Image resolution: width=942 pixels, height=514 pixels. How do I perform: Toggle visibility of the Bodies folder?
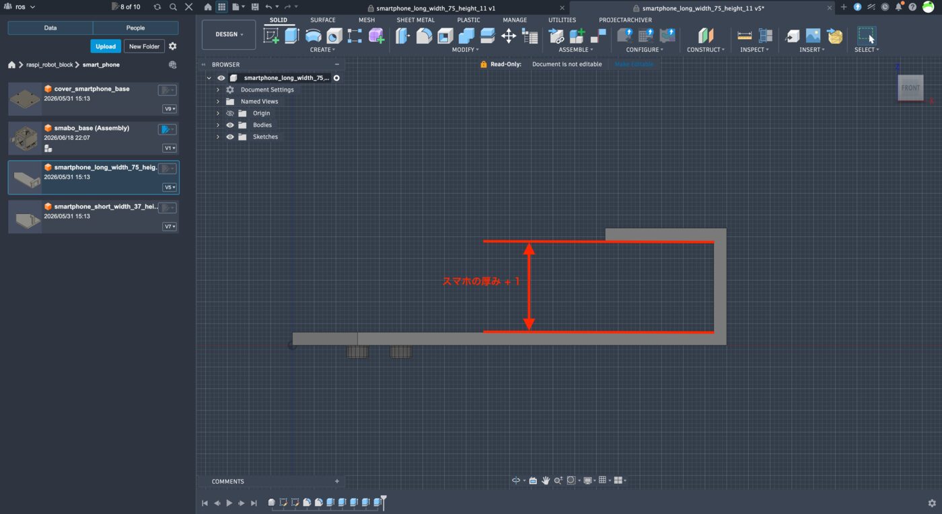click(x=230, y=125)
